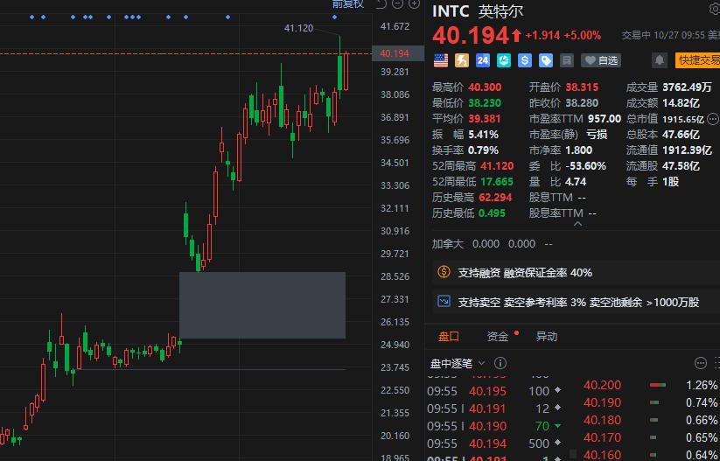The image size is (720, 461).
Task: Click the 40.200 order book price
Action: pyautogui.click(x=602, y=385)
